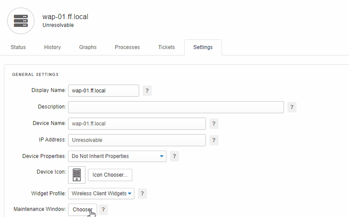Open help for Device Name field

(x=214, y=124)
